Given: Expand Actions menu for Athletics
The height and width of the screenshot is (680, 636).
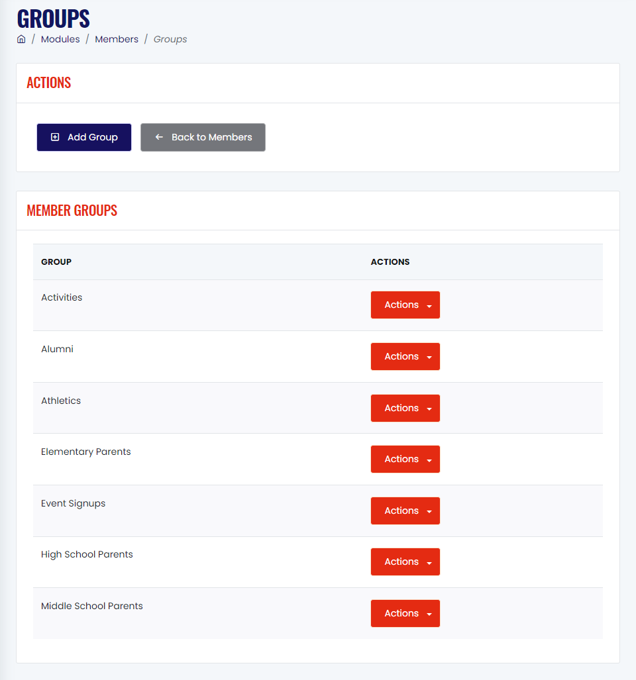Looking at the screenshot, I should tap(405, 408).
